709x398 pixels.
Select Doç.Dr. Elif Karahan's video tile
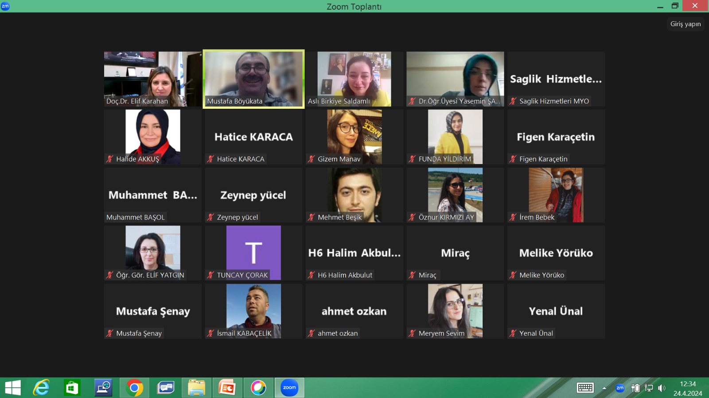point(152,79)
